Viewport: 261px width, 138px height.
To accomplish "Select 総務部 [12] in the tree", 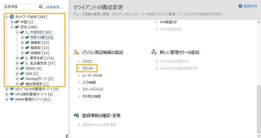I will click(x=40, y=53).
